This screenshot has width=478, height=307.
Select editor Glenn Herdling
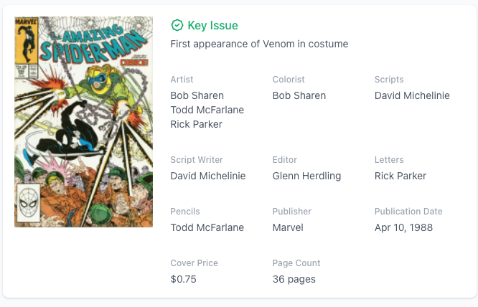click(306, 176)
